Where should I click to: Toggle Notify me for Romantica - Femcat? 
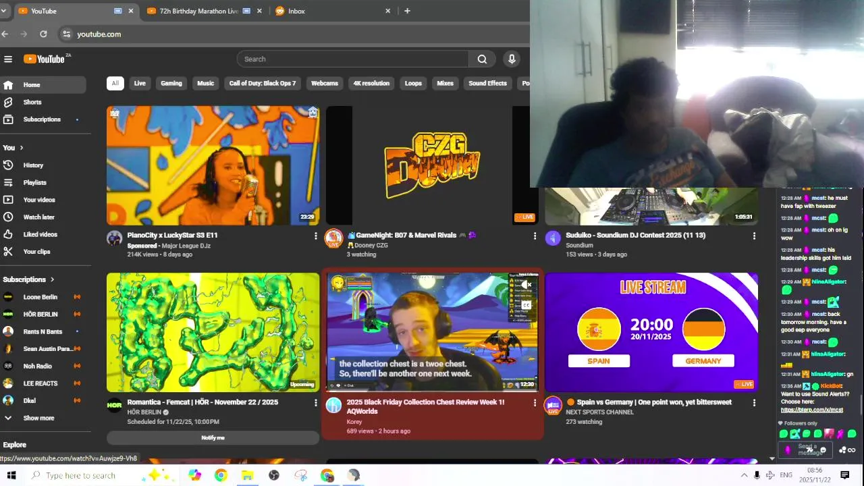[x=213, y=437]
